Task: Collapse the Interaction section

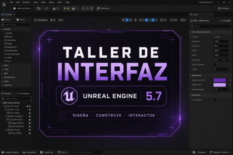Action: tap(191, 95)
